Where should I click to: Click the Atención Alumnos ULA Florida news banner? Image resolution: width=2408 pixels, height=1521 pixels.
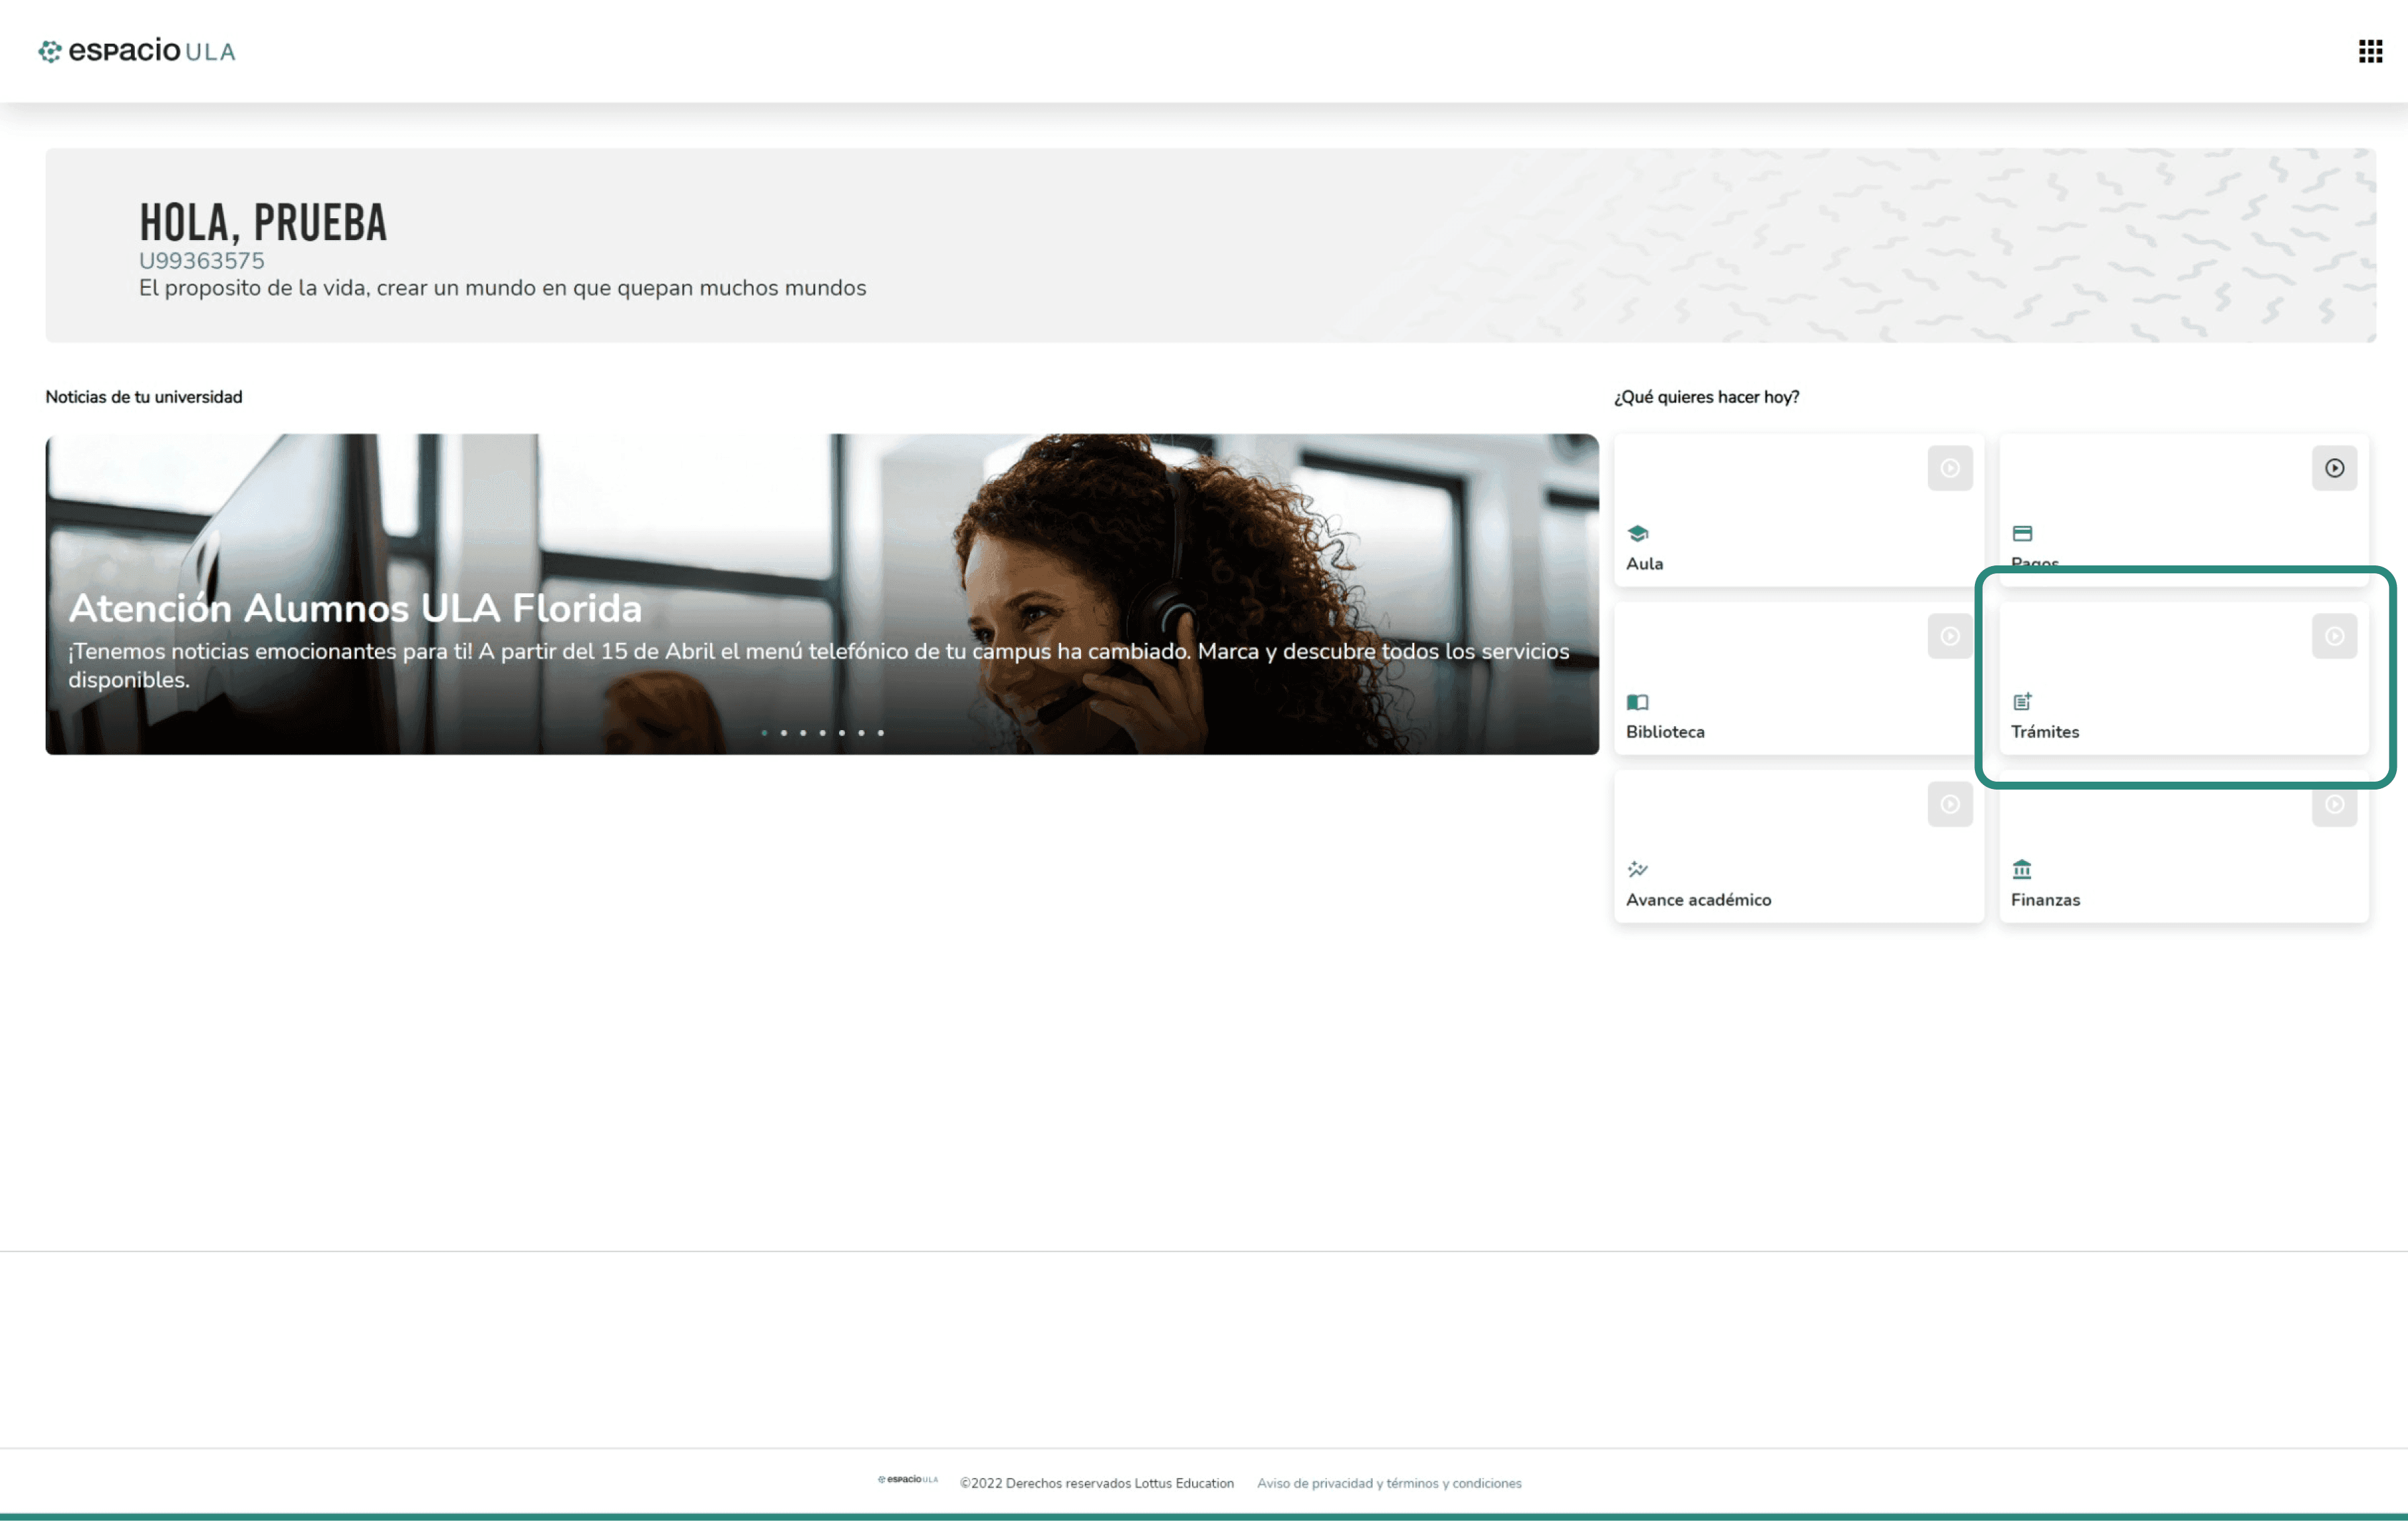(821, 594)
